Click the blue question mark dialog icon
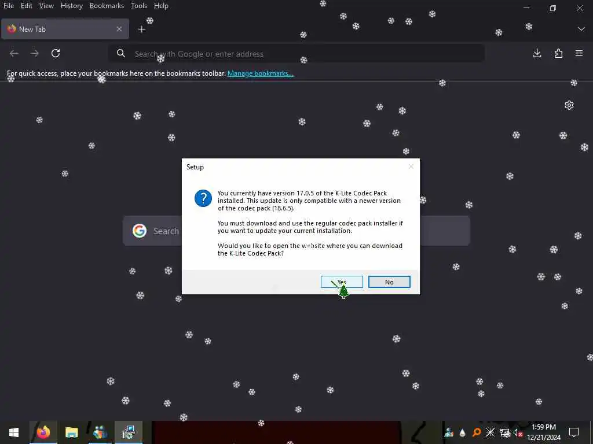This screenshot has height=444, width=593. tap(203, 198)
